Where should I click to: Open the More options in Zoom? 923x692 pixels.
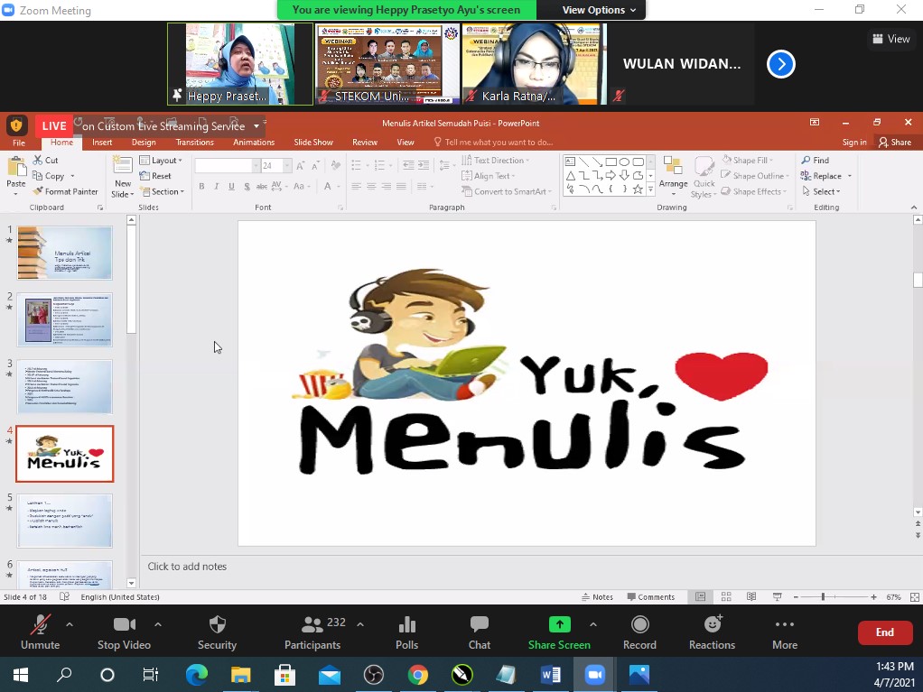click(785, 632)
